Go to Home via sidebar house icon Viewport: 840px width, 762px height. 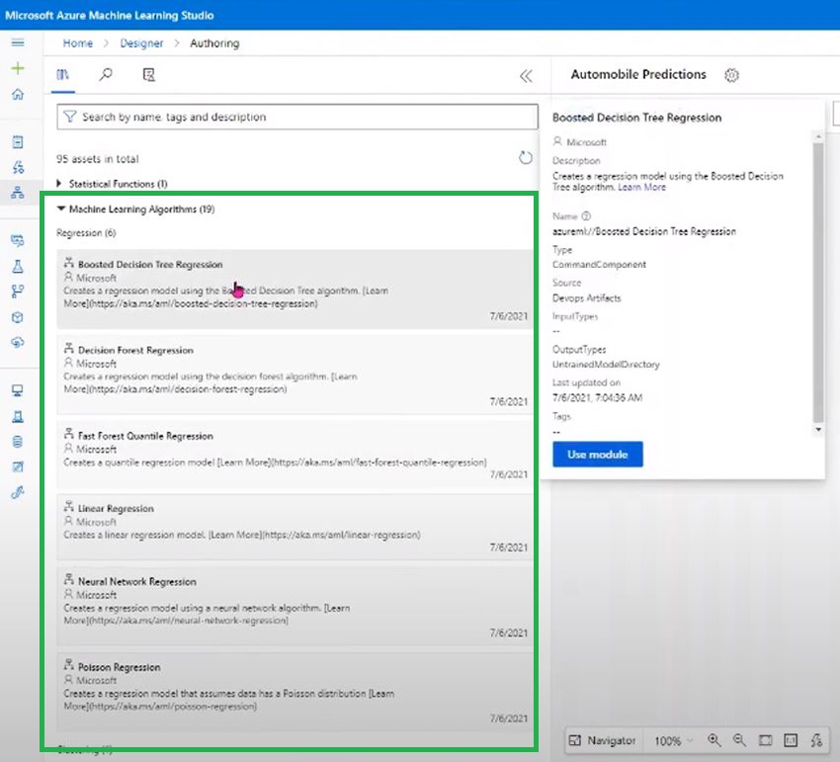(18, 94)
